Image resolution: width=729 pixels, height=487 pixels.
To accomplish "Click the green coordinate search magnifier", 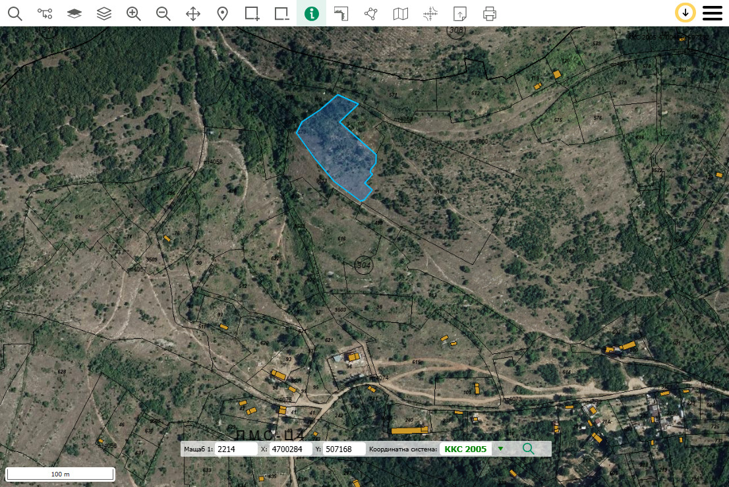I will 528,449.
